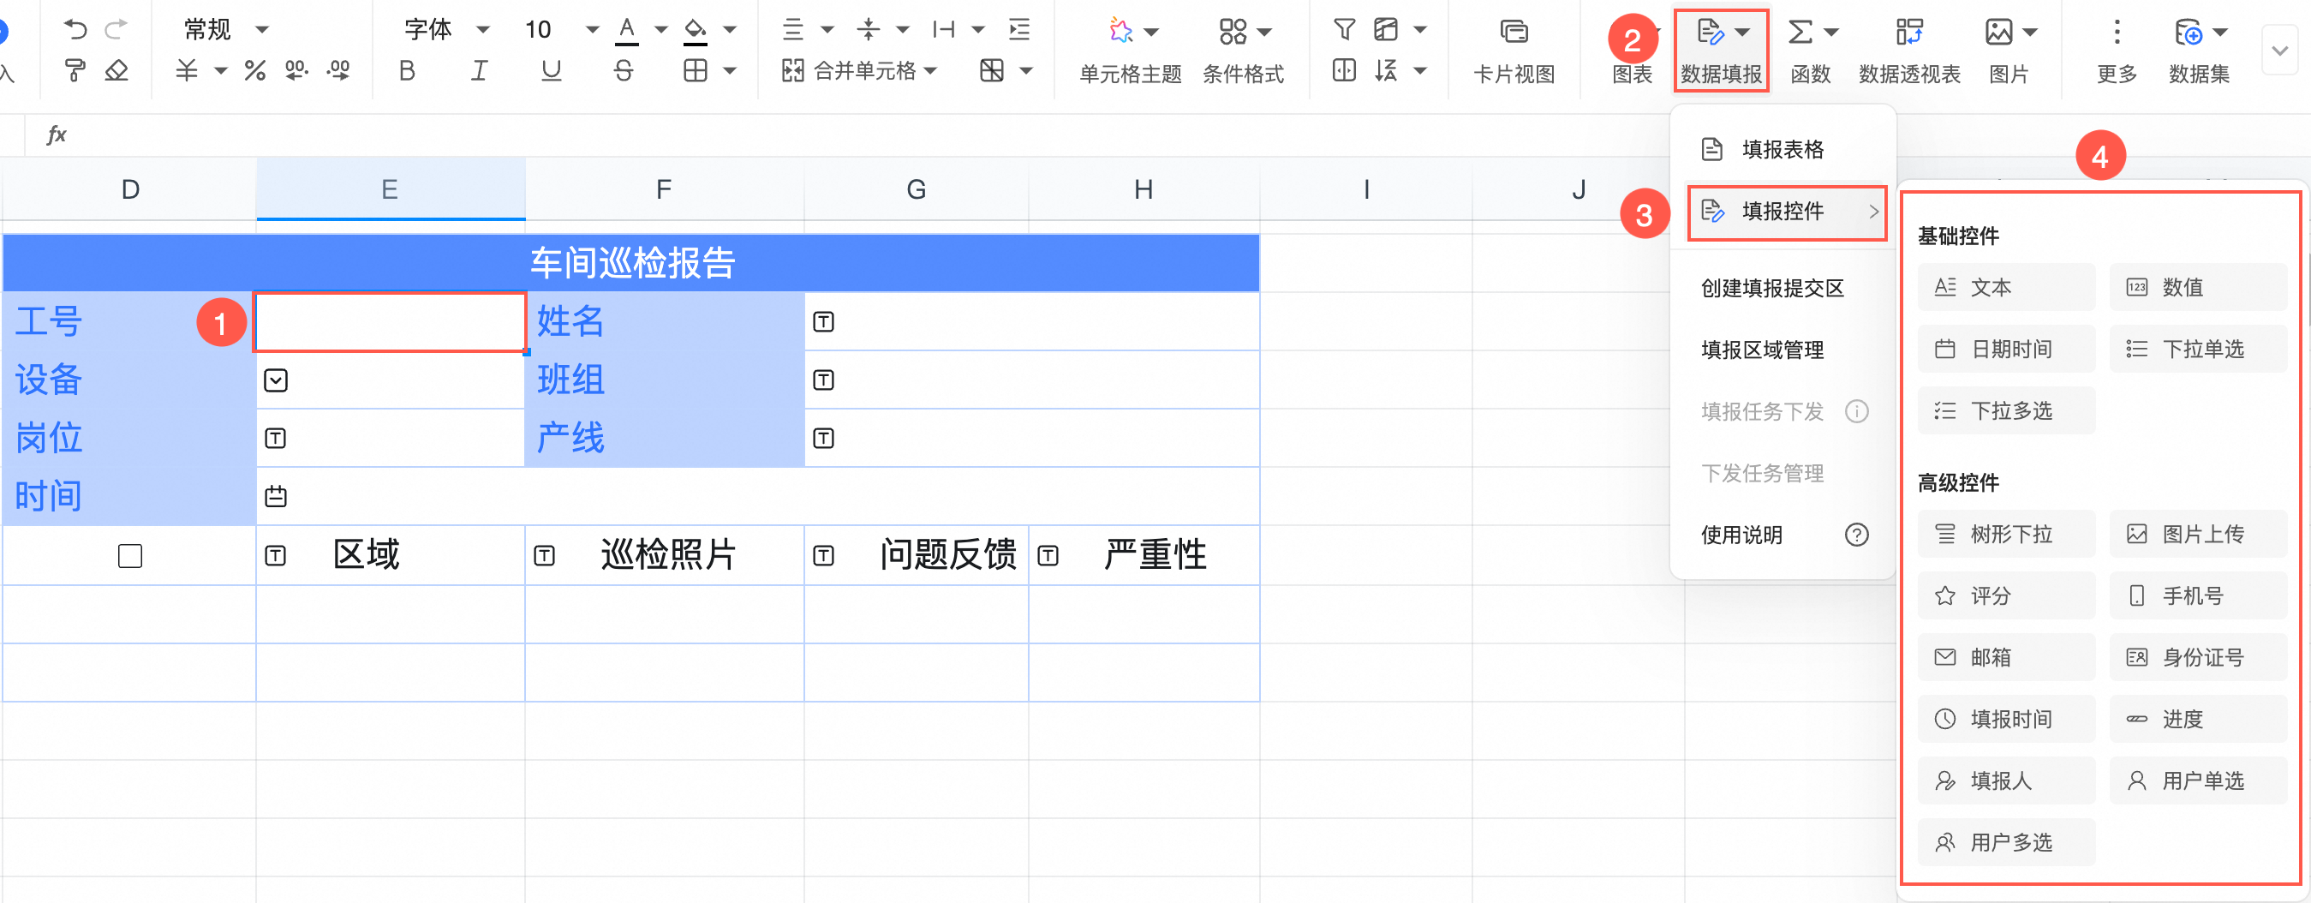Click the decrease decimal places icon
Image resolution: width=2311 pixels, height=903 pixels.
[x=296, y=70]
